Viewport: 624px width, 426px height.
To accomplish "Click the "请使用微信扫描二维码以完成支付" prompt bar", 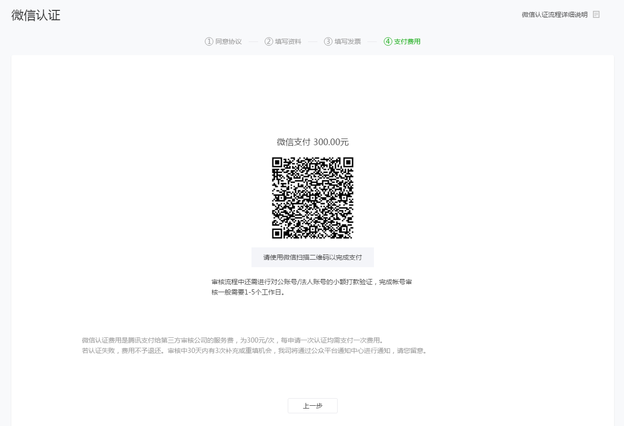I will click(312, 257).
